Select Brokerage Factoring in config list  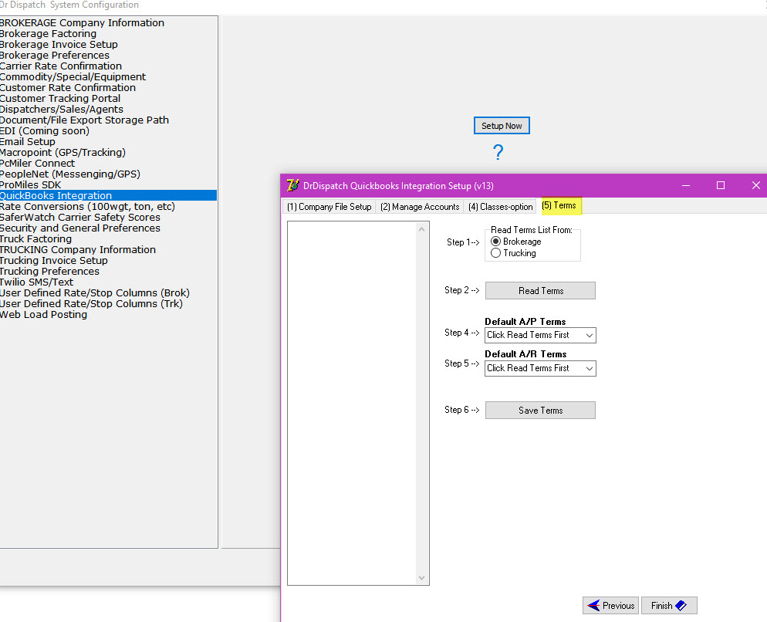(48, 34)
